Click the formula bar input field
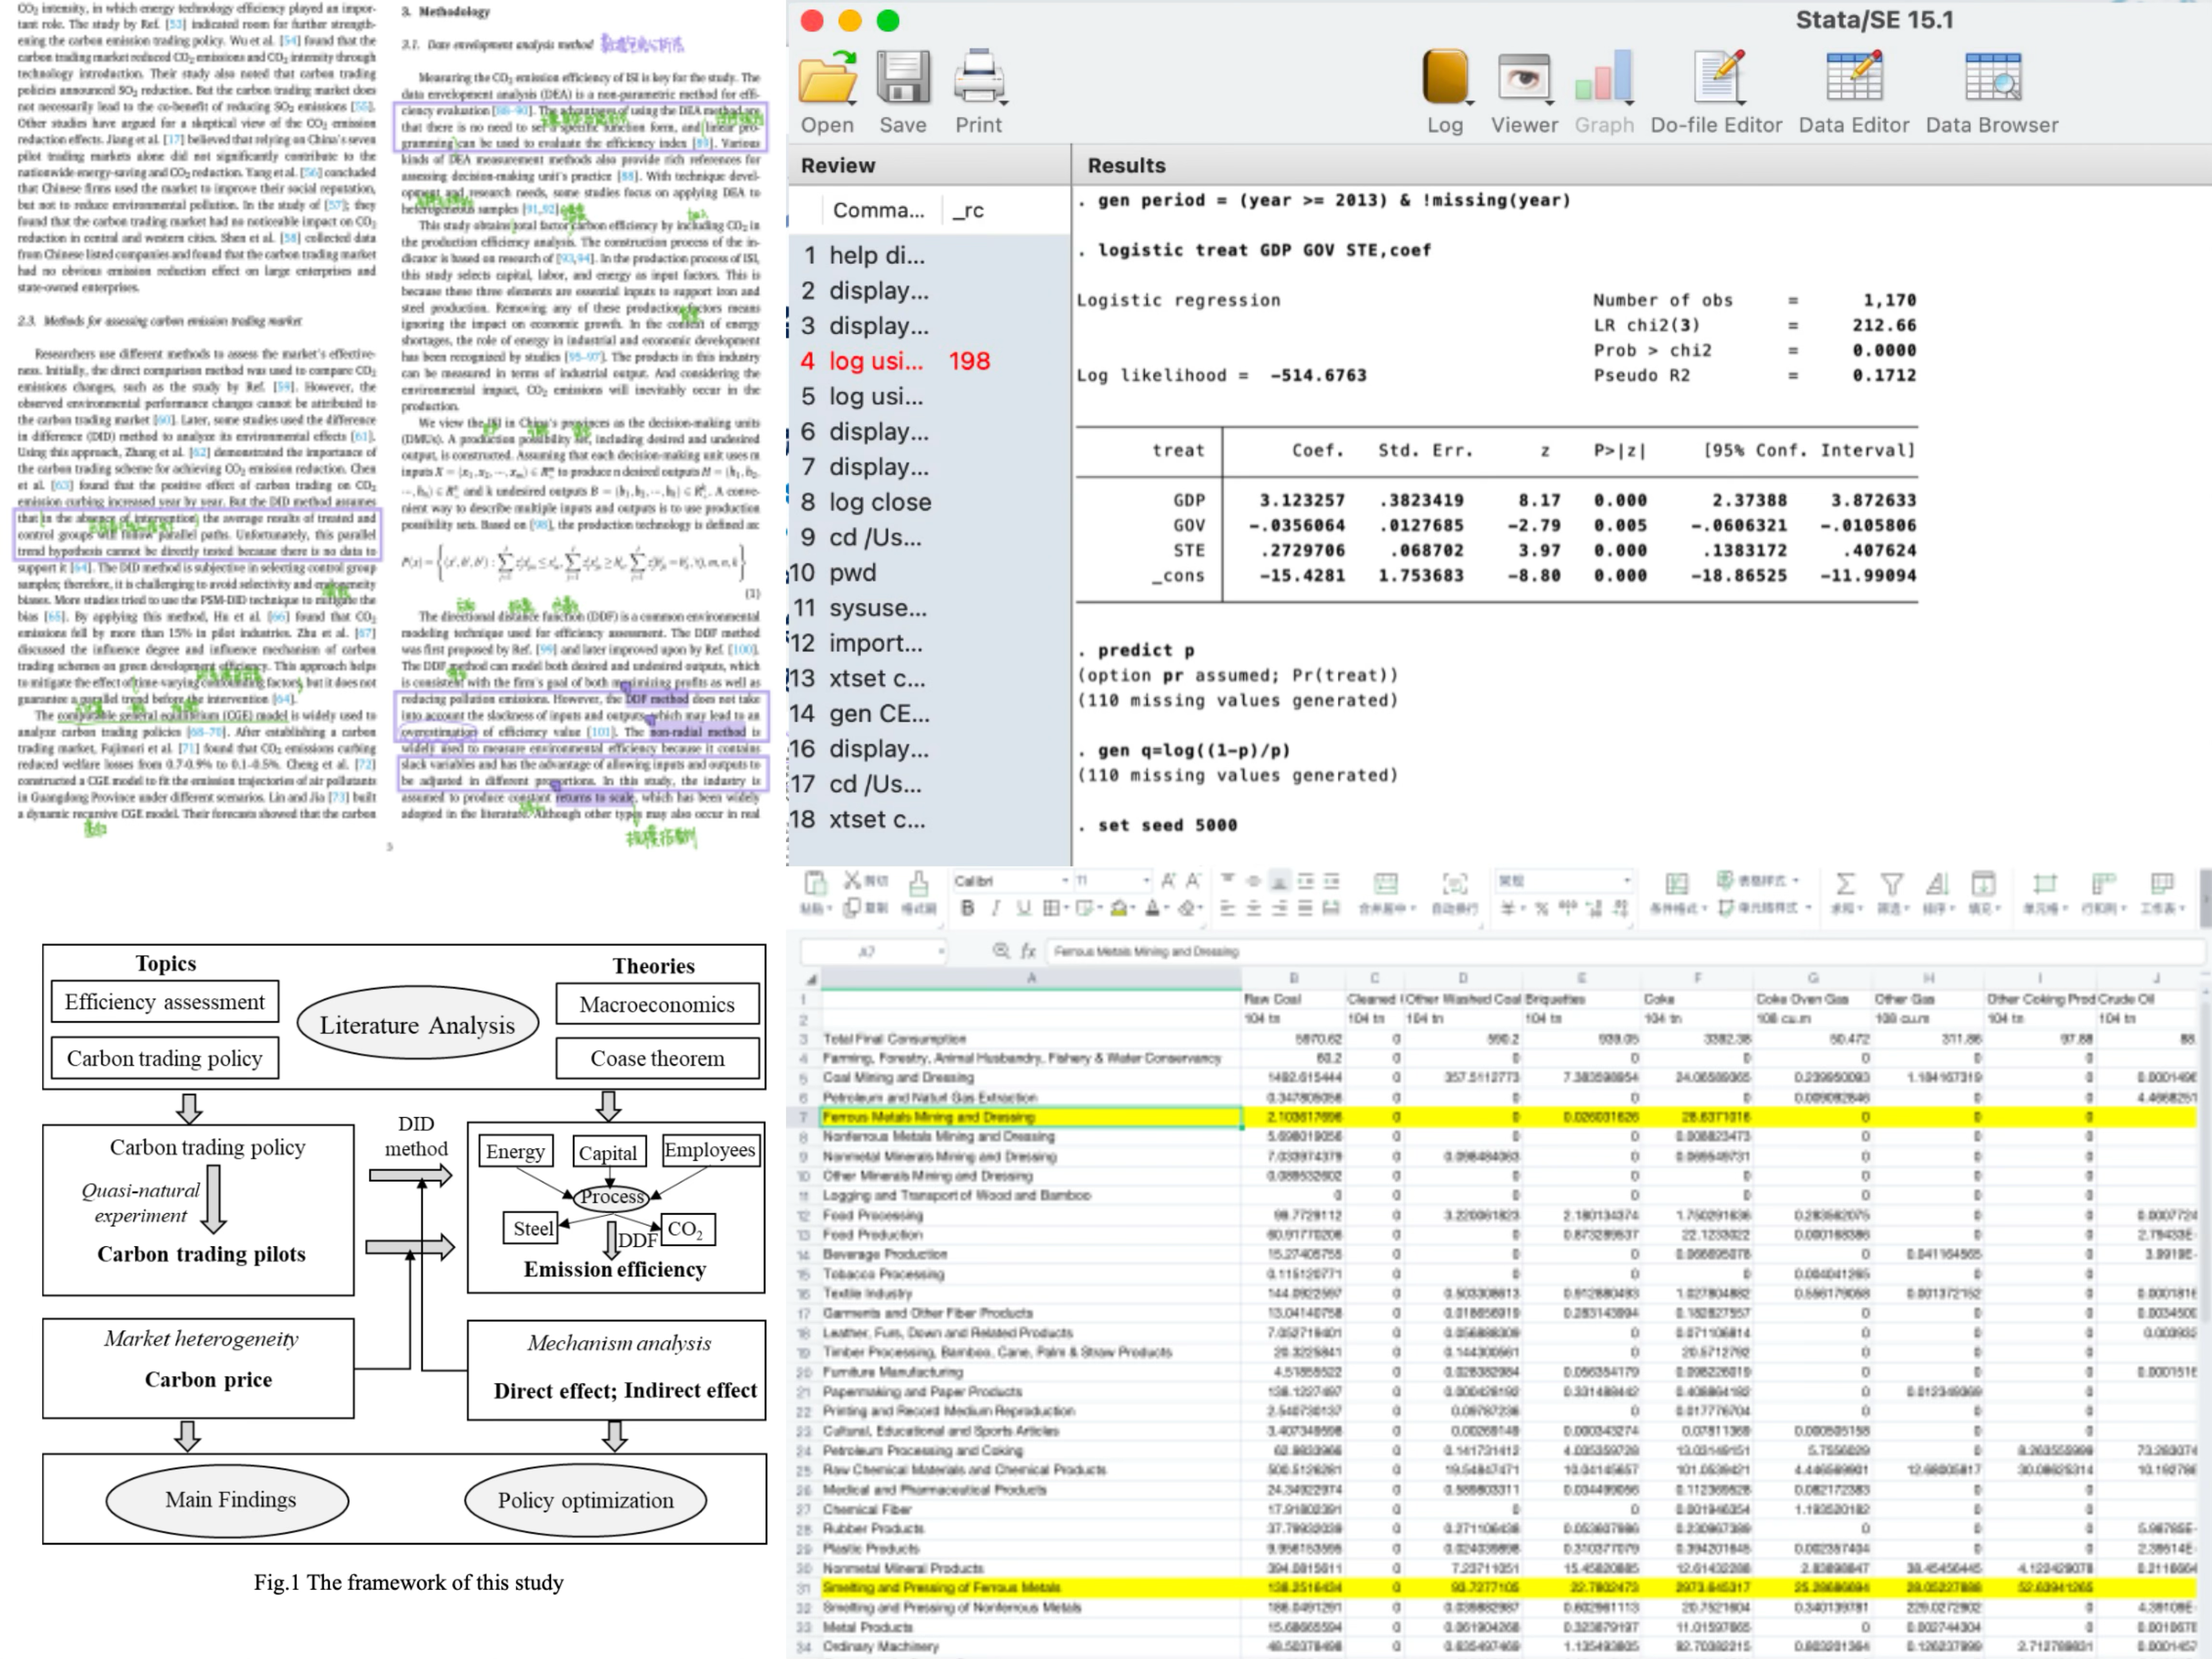The width and height of the screenshot is (2212, 1659). (1600, 952)
